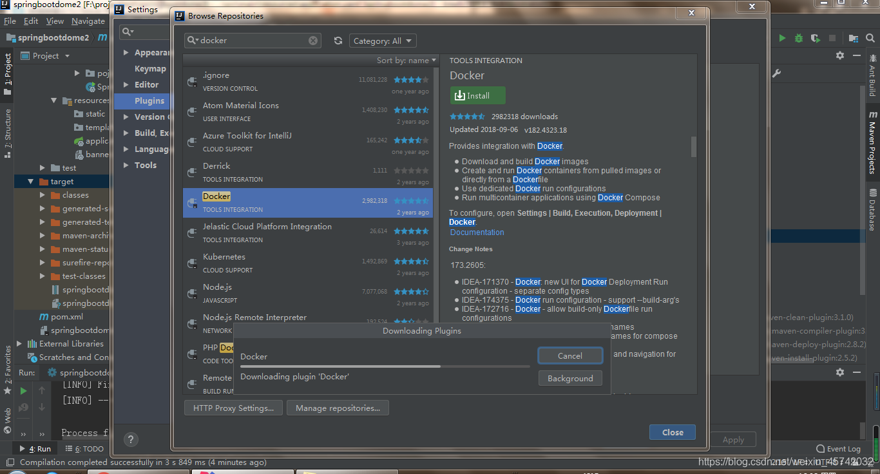Expand the Appearance settings node

[126, 53]
